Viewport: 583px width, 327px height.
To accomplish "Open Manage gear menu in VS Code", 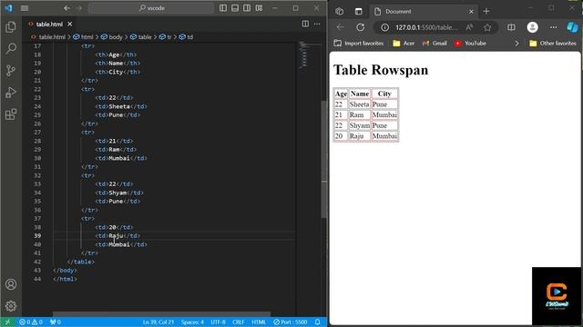I will point(11,306).
